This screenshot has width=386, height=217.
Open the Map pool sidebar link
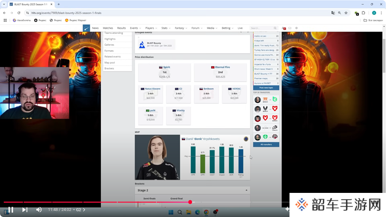(110, 62)
